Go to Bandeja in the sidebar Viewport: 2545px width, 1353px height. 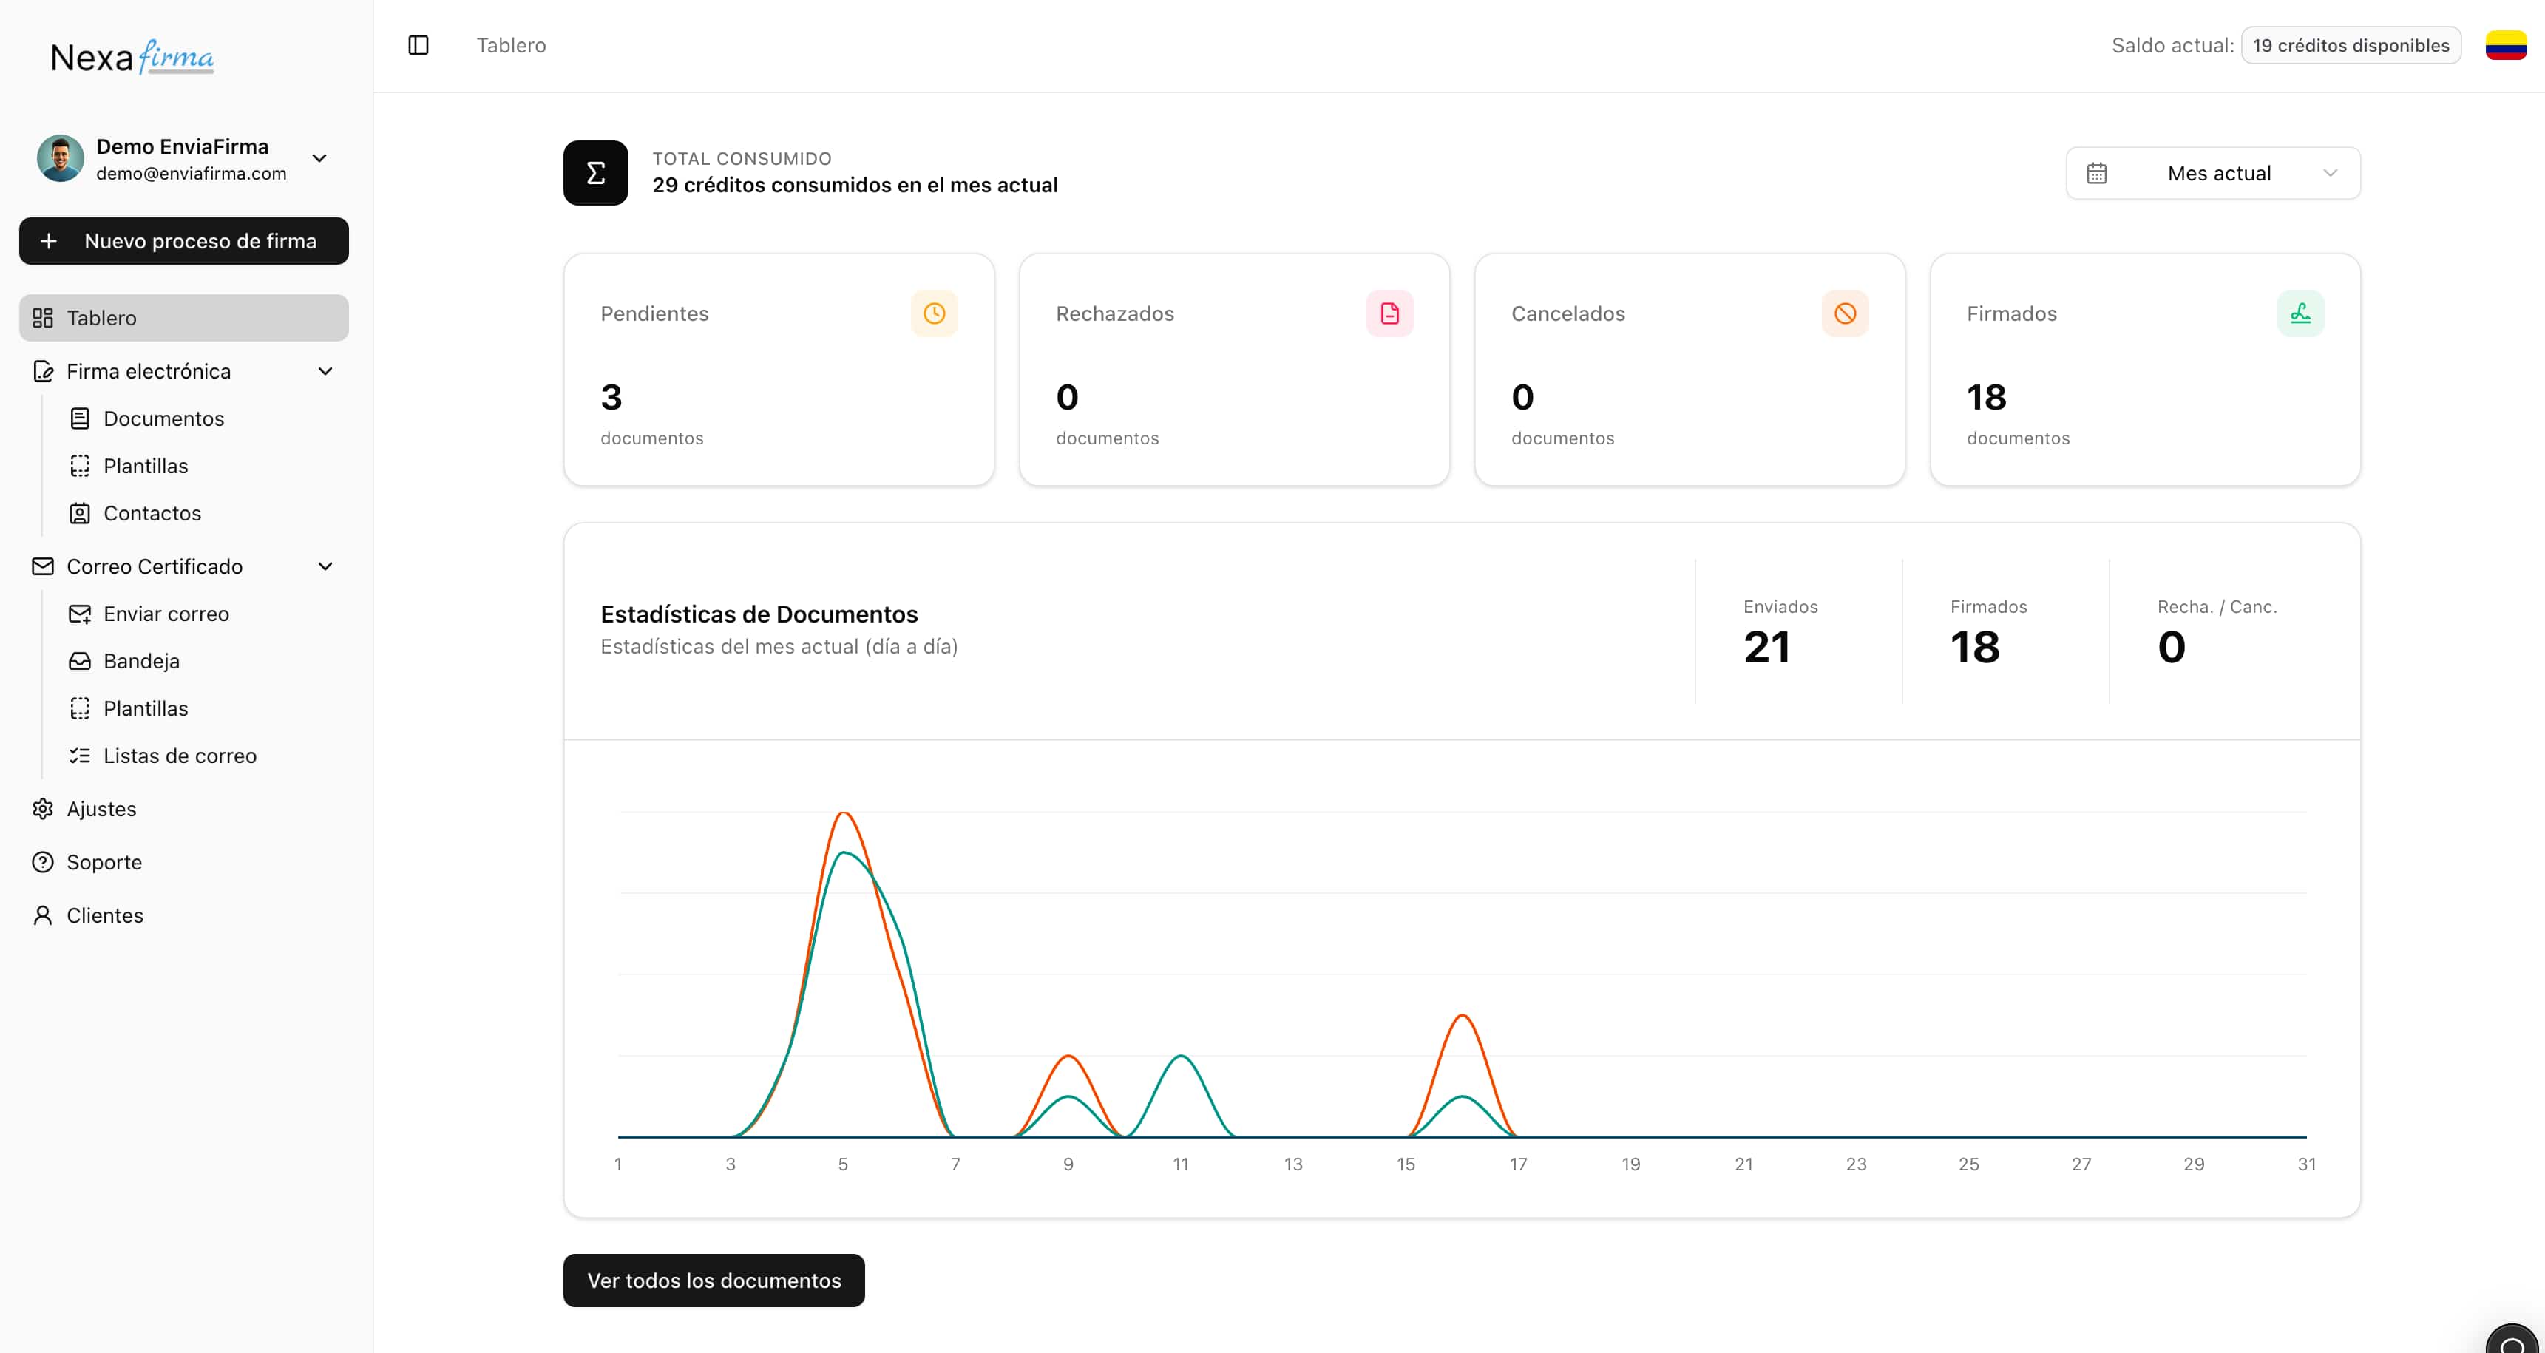click(x=141, y=662)
